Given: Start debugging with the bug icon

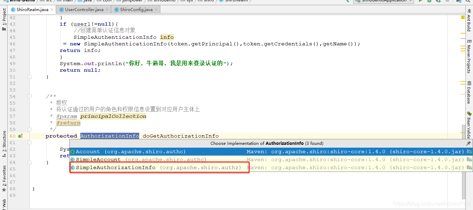Looking at the screenshot, I should (429, 1).
